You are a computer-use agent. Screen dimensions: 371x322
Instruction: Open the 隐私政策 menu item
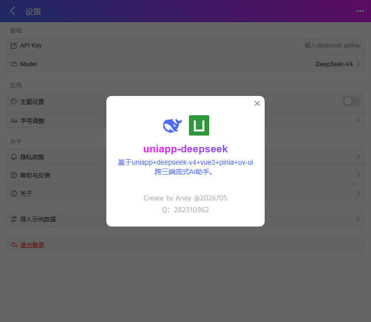pos(185,157)
